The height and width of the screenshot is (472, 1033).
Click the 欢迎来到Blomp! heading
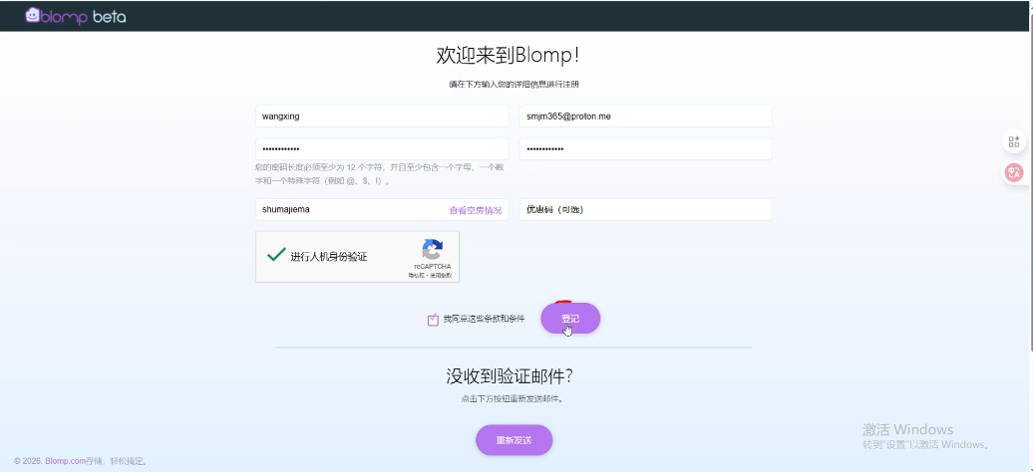click(508, 56)
